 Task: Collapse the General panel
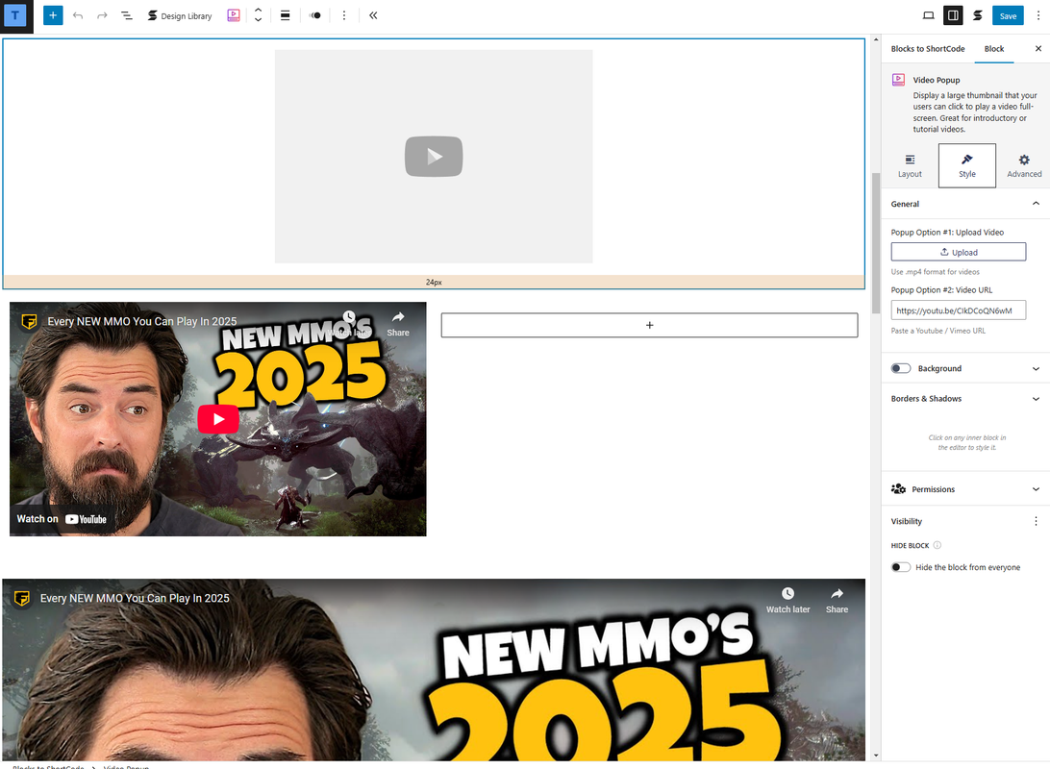coord(1036,204)
